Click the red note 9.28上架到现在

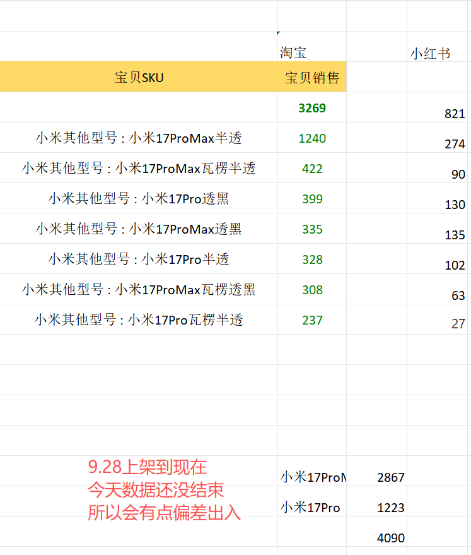tap(148, 467)
